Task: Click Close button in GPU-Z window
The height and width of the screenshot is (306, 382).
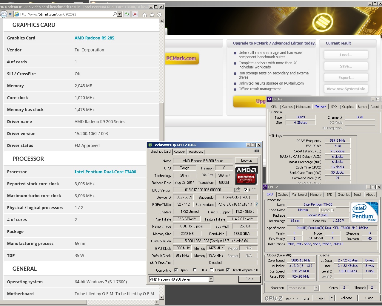Action: pyautogui.click(x=249, y=279)
